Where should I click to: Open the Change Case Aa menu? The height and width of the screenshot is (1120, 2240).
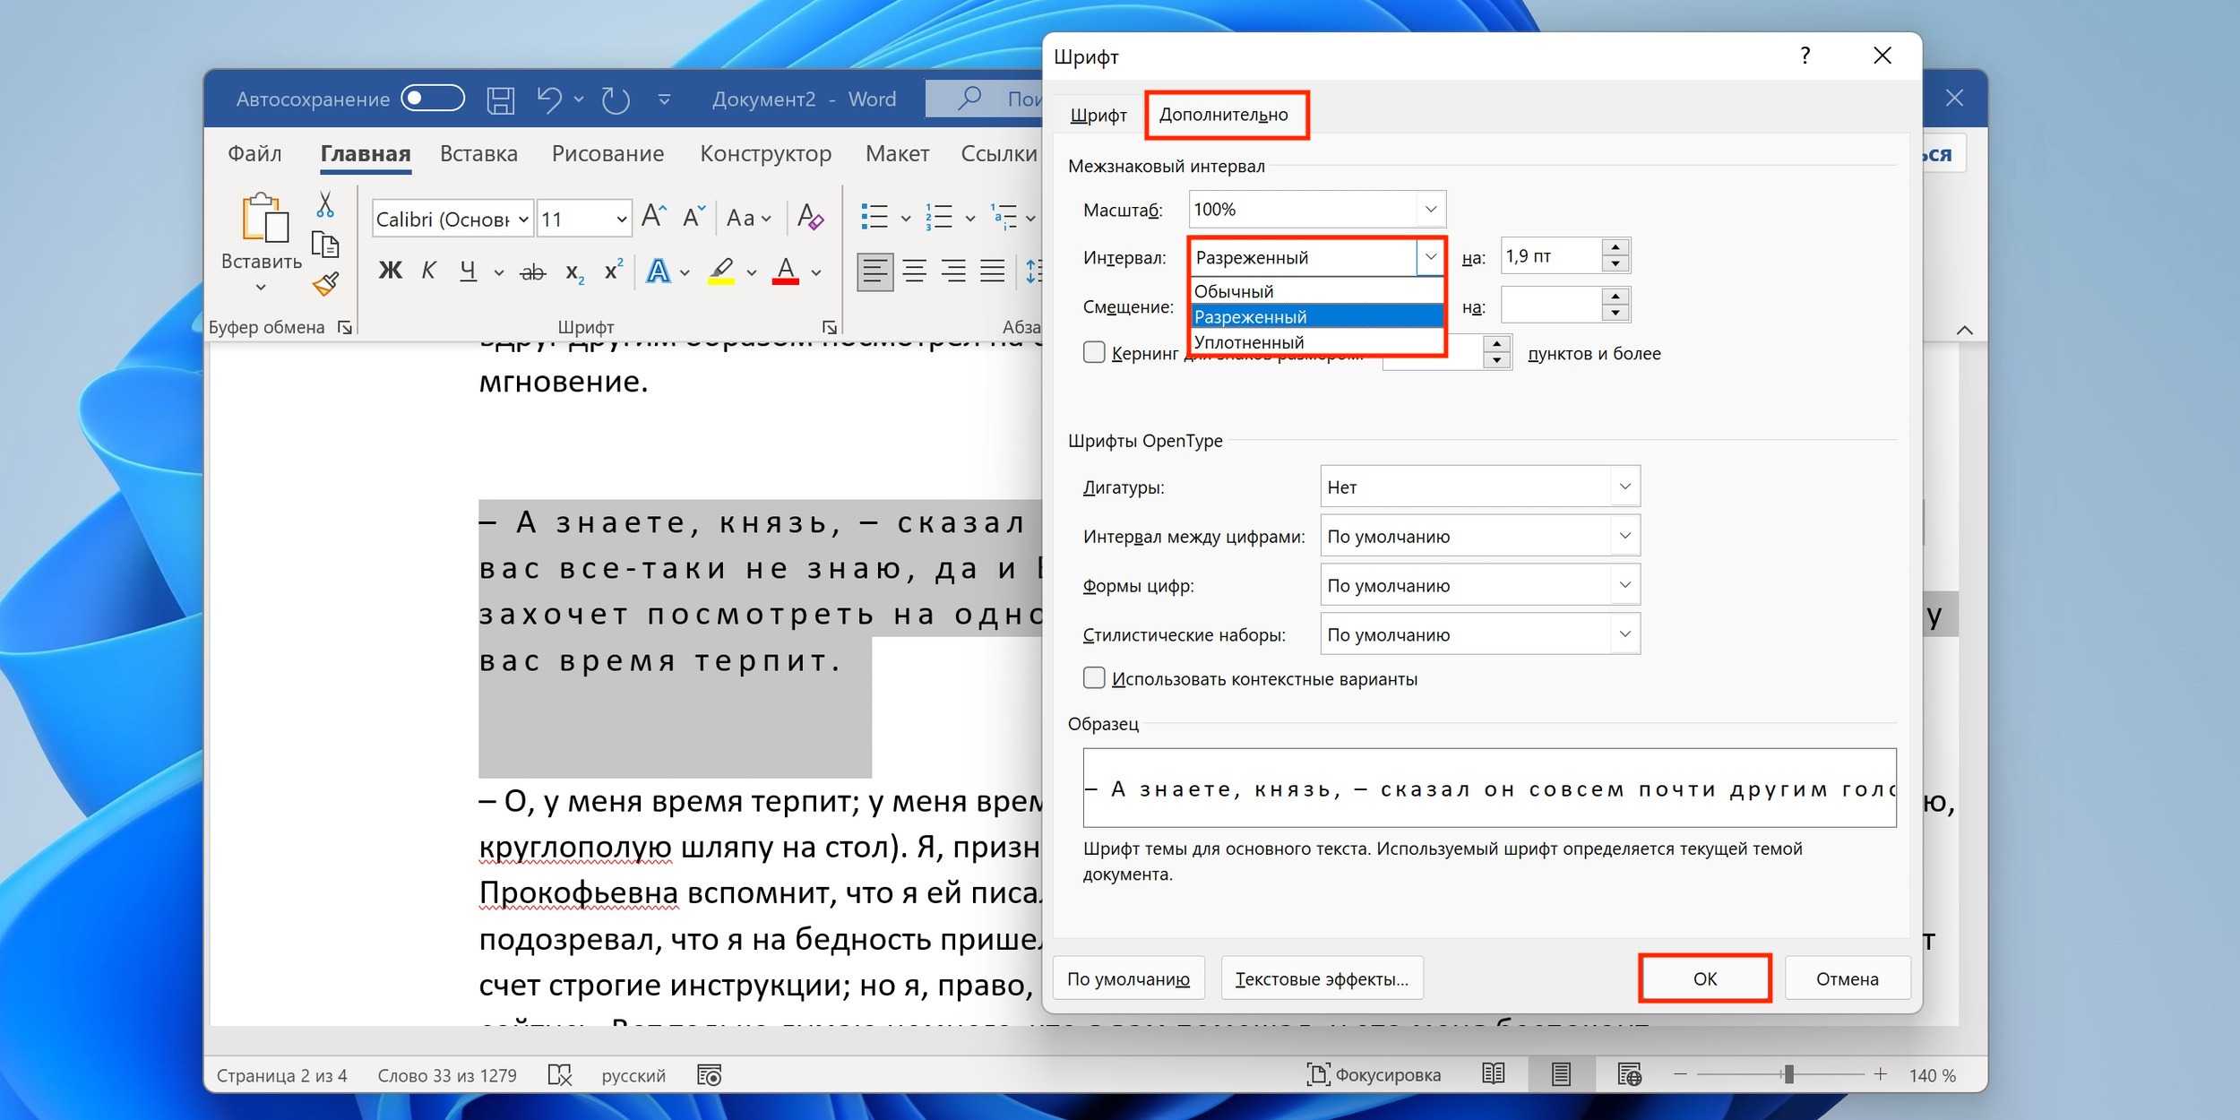pos(748,218)
